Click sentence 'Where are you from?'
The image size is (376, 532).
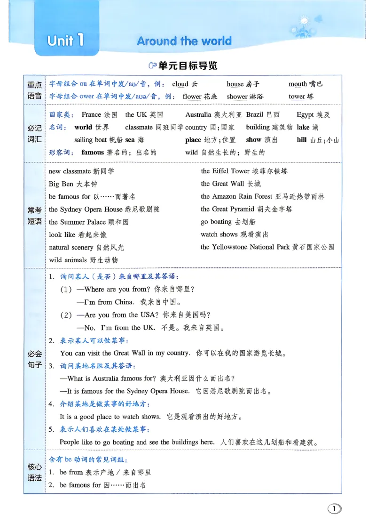[117, 290]
